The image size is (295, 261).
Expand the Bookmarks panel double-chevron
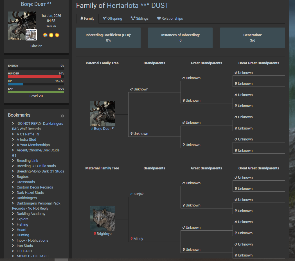[x=62, y=116]
